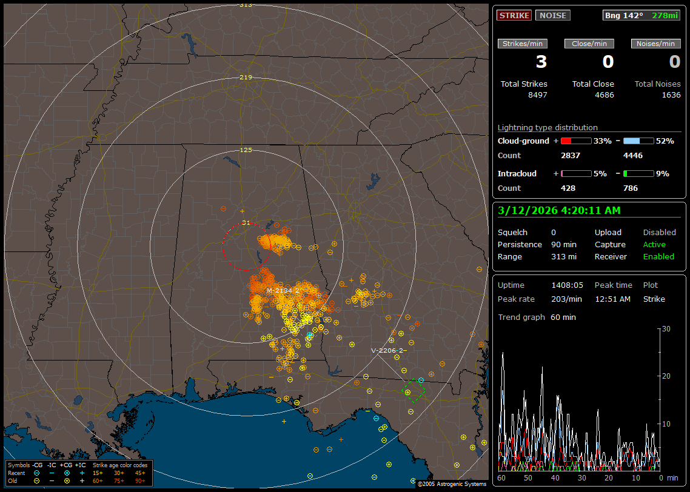
Task: Click the Close/min label button
Action: [589, 44]
